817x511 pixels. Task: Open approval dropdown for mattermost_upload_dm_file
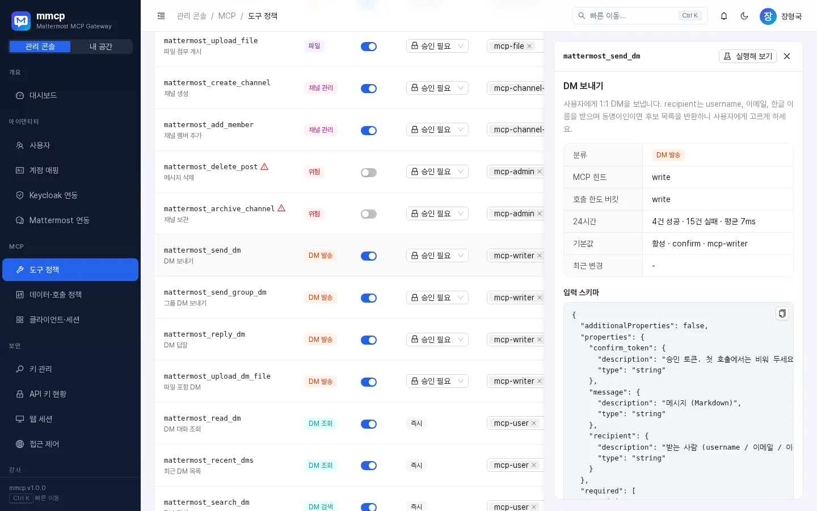(437, 381)
